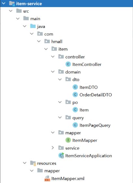Image resolution: width=133 pixels, height=183 pixels.
Task: Click the green ItemMapper interface icon
Action: pyautogui.click(x=68, y=140)
